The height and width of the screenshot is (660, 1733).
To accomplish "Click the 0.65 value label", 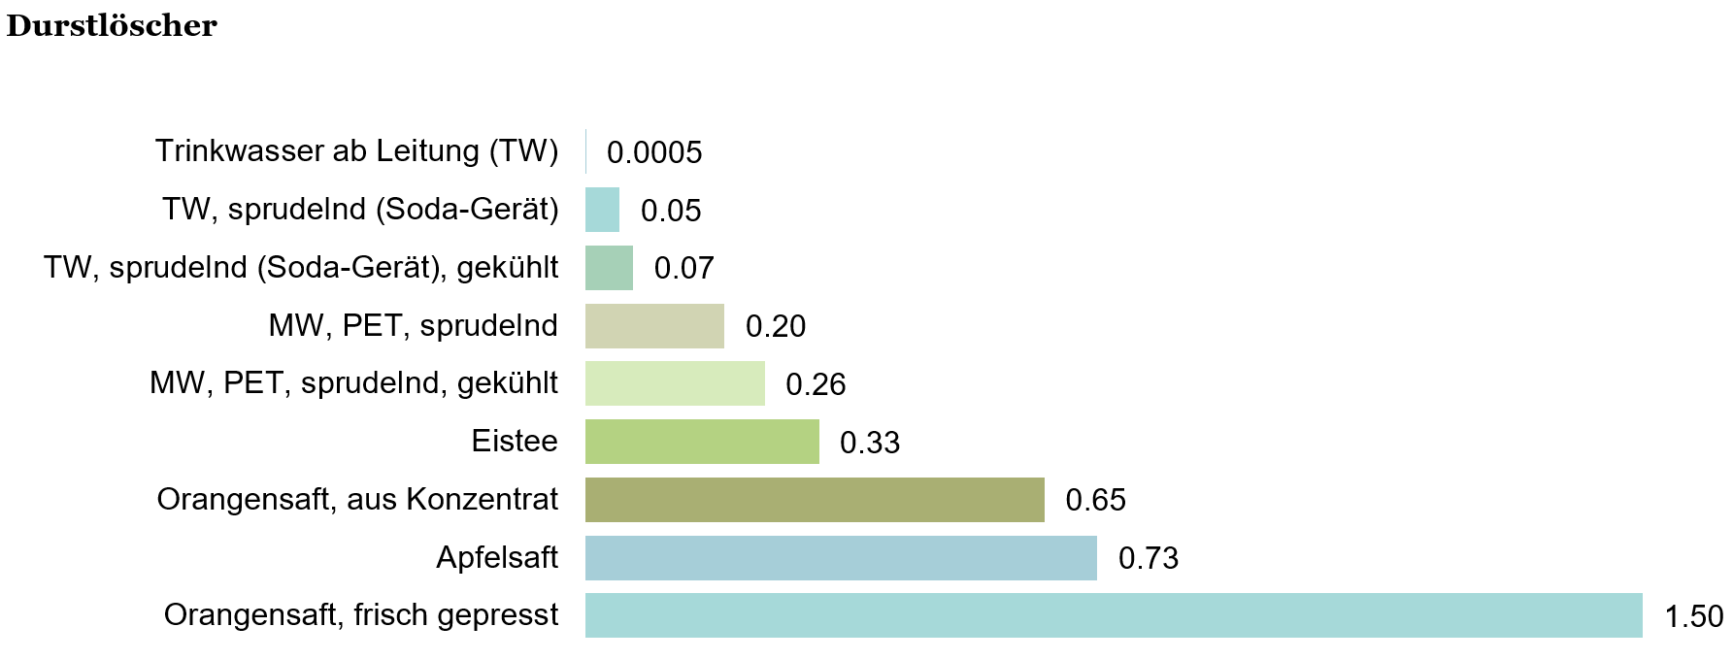I will (x=1095, y=500).
